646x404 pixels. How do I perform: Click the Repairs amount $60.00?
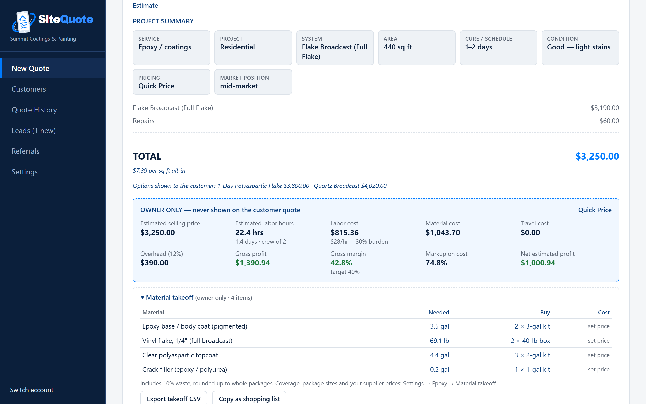609,121
